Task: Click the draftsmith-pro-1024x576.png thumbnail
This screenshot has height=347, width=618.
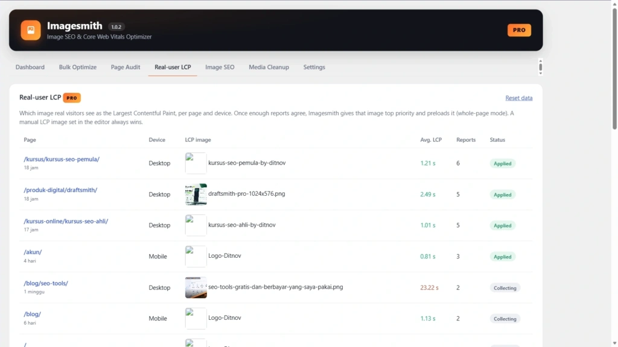Action: point(196,195)
